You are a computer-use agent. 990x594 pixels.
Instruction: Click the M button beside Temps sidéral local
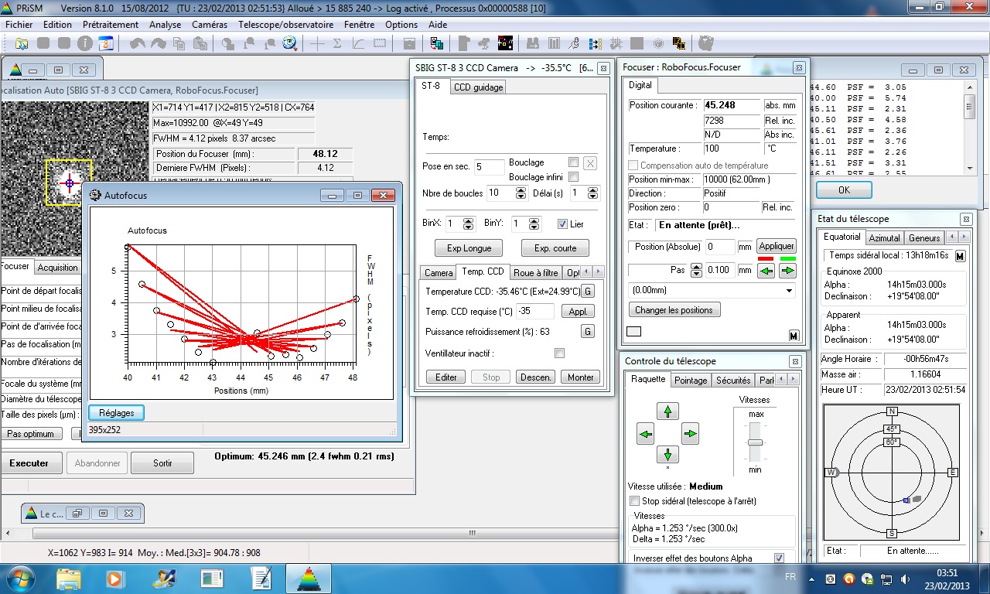click(961, 256)
